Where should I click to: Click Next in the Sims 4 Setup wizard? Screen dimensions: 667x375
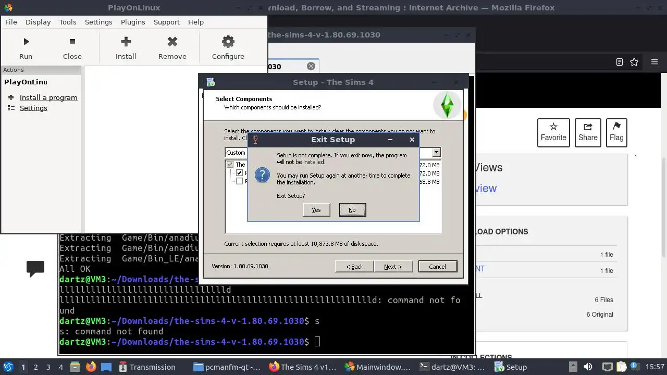point(393,266)
